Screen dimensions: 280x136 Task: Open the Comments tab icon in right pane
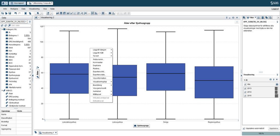266,17
